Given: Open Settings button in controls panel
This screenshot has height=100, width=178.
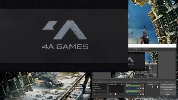Looking at the screenshot, I should click(x=168, y=92).
